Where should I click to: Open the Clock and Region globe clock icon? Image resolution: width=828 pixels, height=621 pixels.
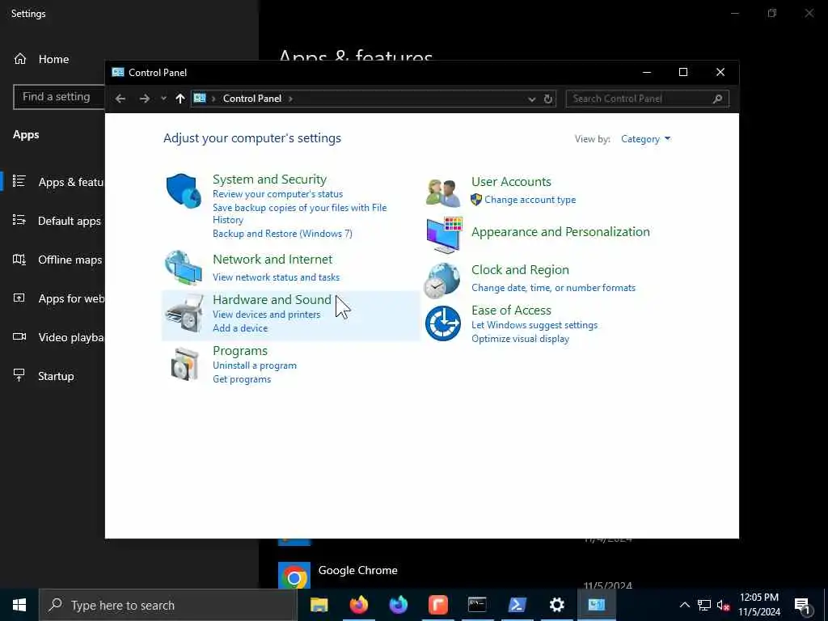tap(442, 281)
